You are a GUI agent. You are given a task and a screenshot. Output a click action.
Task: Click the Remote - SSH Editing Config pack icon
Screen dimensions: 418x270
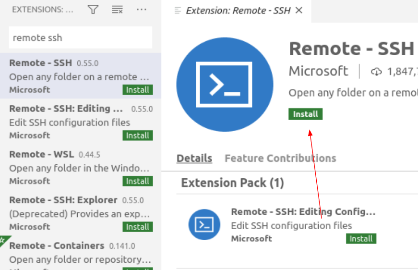pyautogui.click(x=204, y=224)
